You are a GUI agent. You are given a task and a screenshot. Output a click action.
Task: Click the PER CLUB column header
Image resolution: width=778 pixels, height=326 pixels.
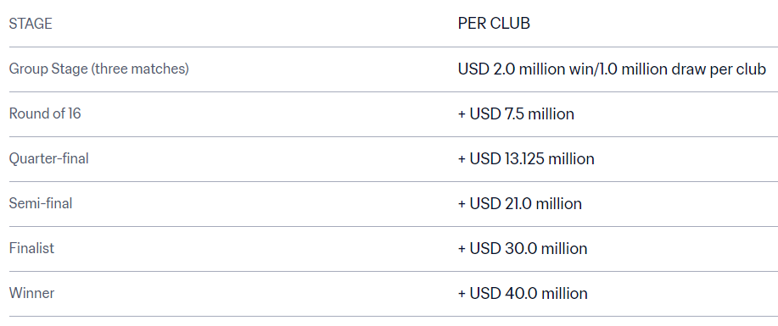pyautogui.click(x=494, y=24)
